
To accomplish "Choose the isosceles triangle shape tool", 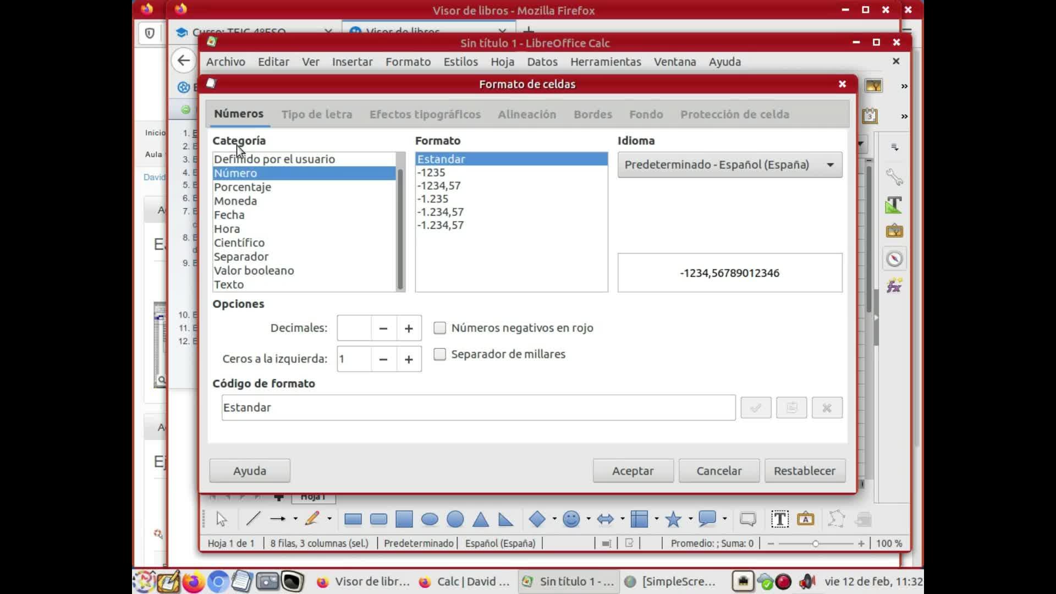I will [x=480, y=519].
